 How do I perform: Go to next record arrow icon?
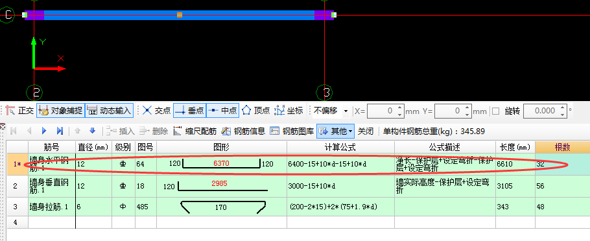pyautogui.click(x=44, y=131)
